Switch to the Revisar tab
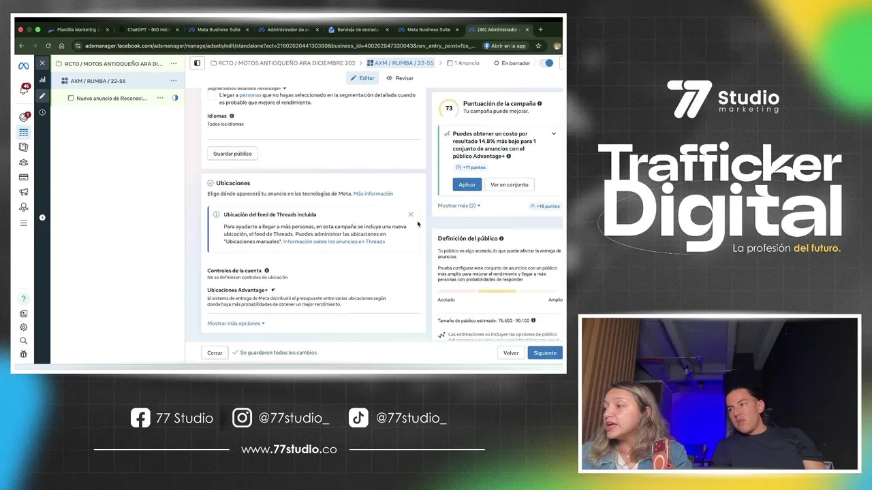 (400, 78)
